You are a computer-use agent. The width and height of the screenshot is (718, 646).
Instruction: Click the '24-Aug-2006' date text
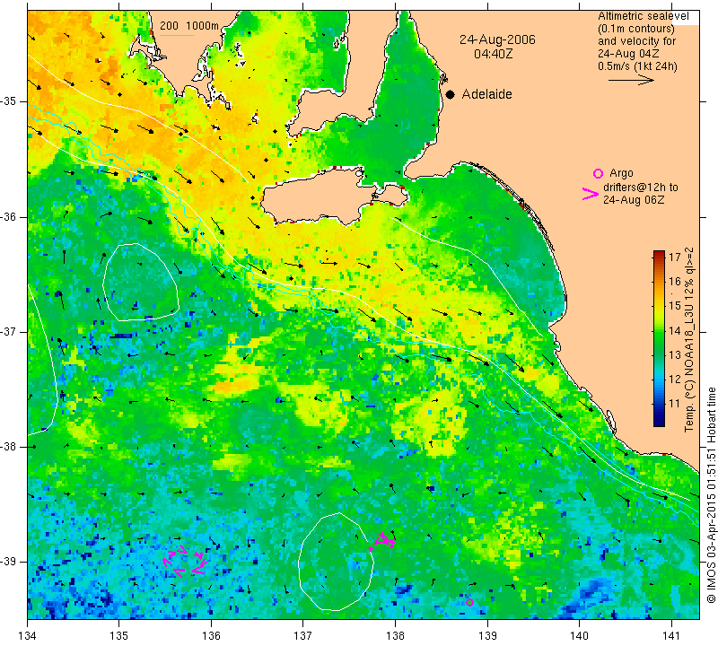(498, 39)
